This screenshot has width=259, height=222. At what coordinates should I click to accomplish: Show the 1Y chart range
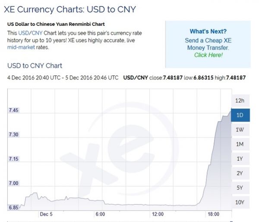point(240,159)
